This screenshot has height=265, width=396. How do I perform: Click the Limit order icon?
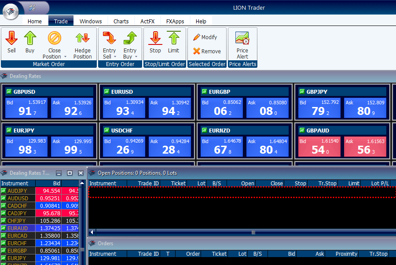click(174, 38)
